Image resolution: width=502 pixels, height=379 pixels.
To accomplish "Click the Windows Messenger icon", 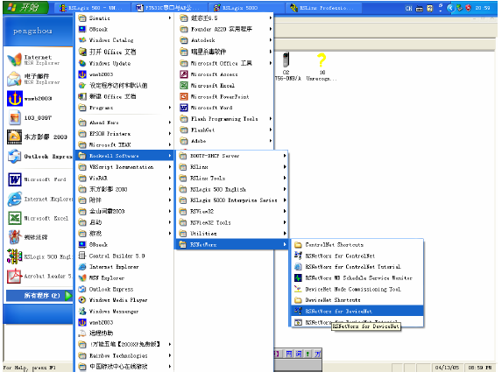I will 82,312.
